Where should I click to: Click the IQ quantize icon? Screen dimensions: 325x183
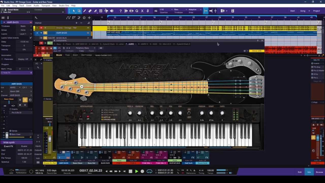(156, 11)
